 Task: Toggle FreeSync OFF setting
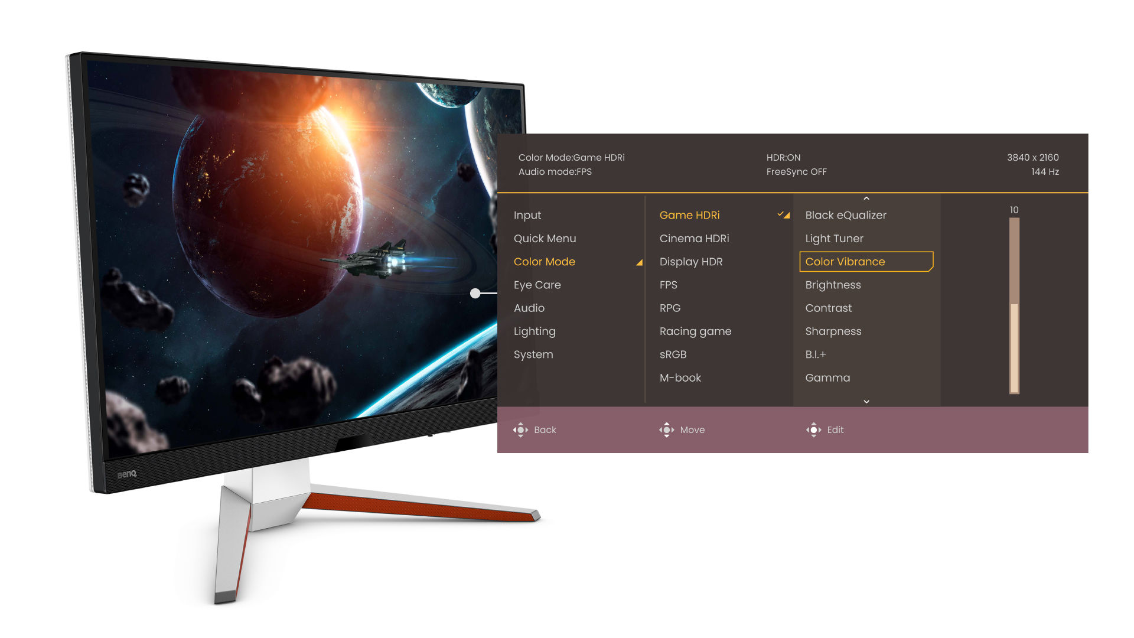[795, 171]
